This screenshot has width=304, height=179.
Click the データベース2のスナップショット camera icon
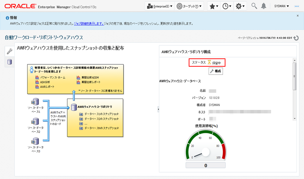coord(81,119)
